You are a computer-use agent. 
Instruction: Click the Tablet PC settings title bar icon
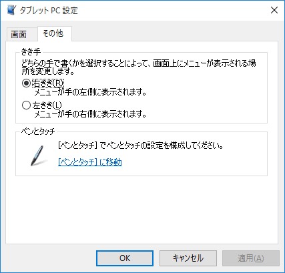point(11,10)
